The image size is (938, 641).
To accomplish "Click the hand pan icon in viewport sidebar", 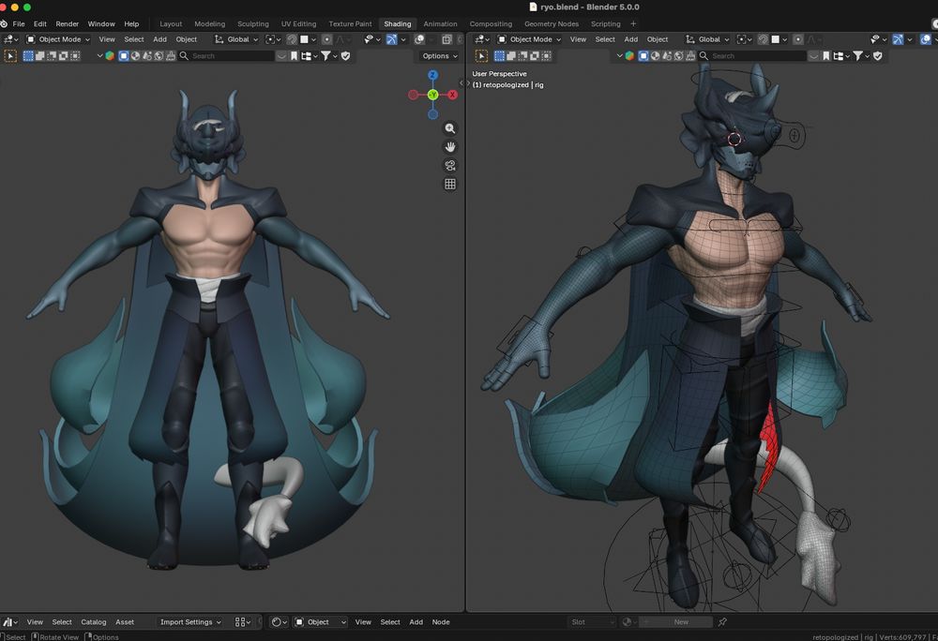I will [x=450, y=146].
